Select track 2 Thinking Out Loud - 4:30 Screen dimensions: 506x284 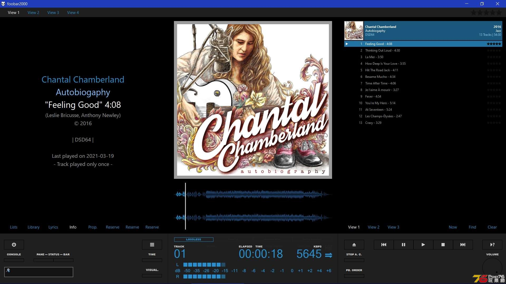pos(423,50)
